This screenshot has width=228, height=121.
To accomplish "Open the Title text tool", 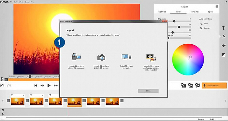I will tap(224, 28).
